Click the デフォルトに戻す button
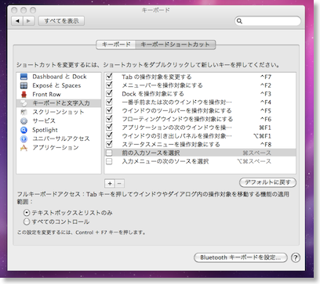The width and height of the screenshot is (320, 284). [x=267, y=182]
